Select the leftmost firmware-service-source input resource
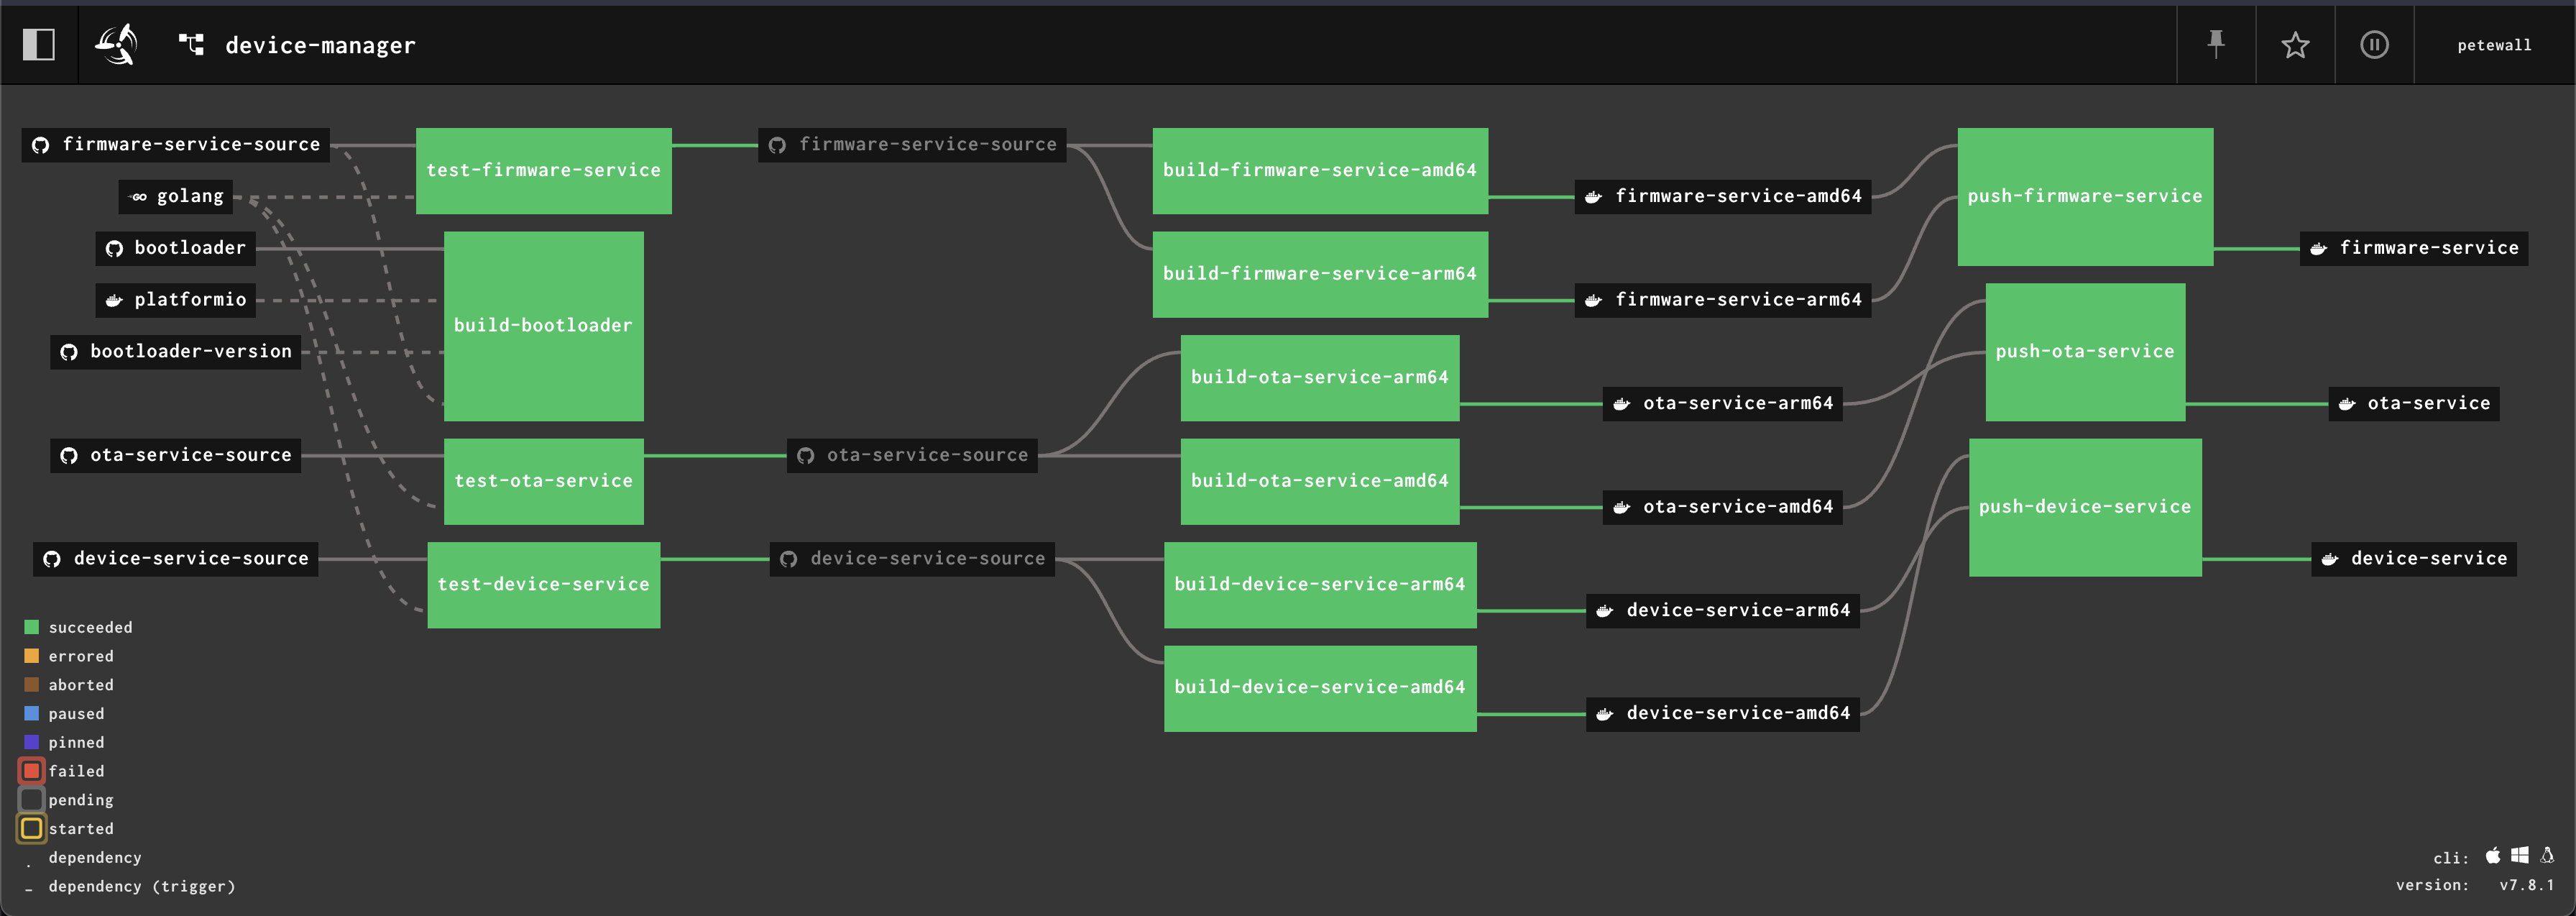 tap(176, 145)
